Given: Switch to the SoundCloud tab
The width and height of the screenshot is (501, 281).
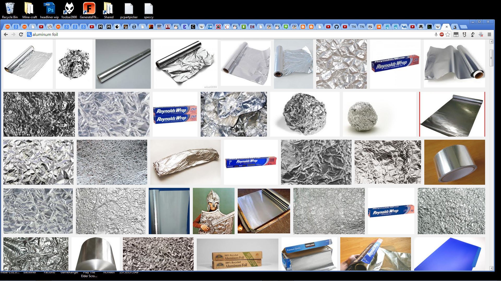Looking at the screenshot, I should point(379,27).
